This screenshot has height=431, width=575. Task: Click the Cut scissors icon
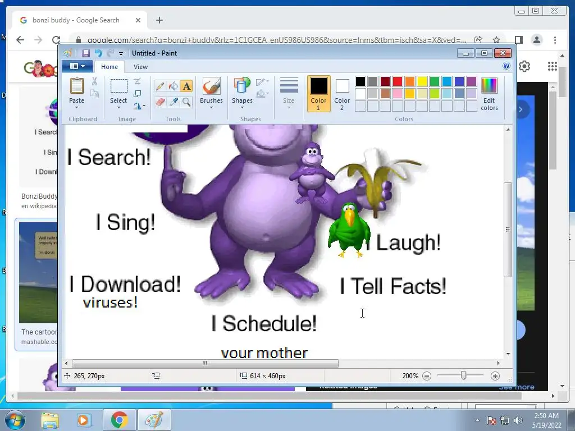click(94, 81)
